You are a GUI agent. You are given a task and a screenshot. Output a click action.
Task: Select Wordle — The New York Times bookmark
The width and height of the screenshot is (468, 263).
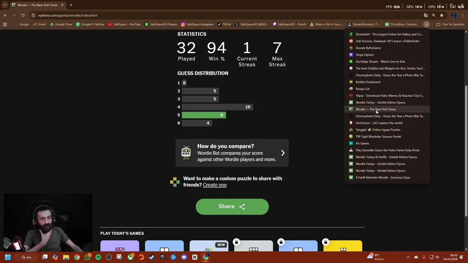pos(387,109)
